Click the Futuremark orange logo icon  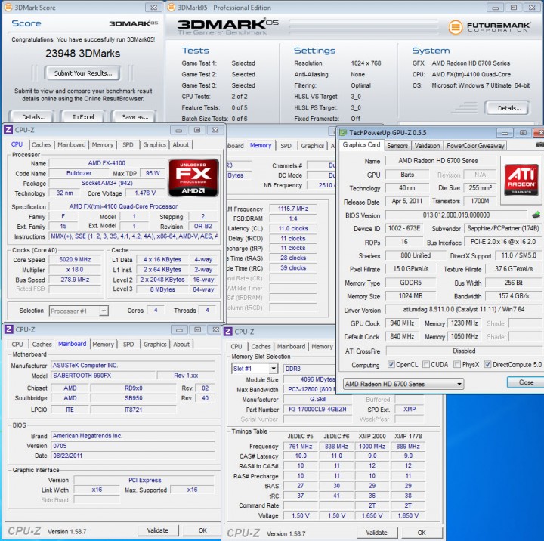click(x=456, y=26)
